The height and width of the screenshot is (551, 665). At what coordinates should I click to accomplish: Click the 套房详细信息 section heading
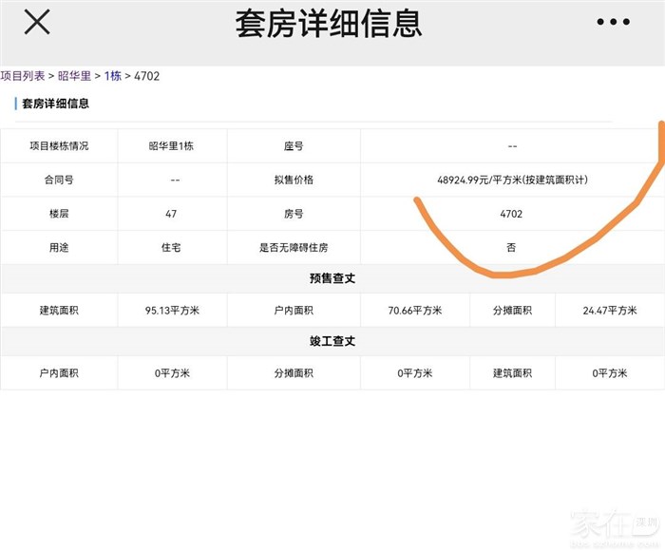(x=55, y=104)
